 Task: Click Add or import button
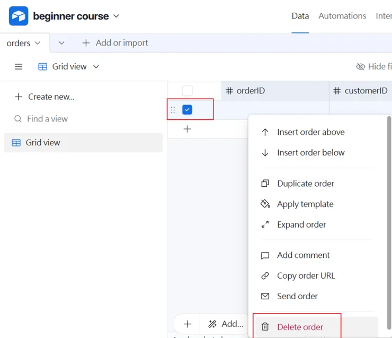115,43
